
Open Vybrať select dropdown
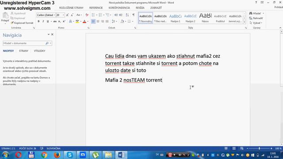pos(256,23)
